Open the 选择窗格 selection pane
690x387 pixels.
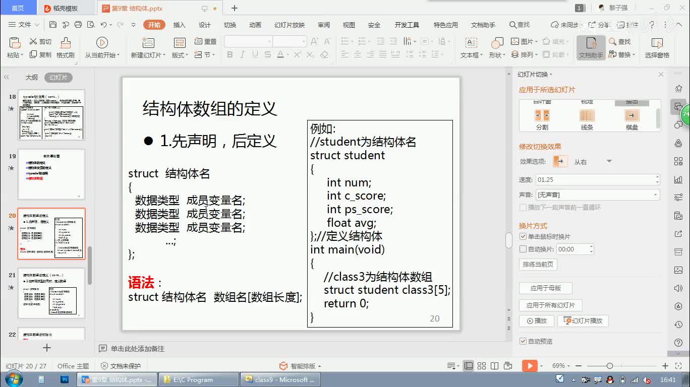point(657,43)
